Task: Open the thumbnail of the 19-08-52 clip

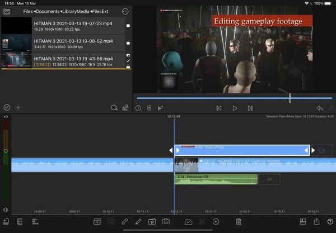Action: pos(16,43)
